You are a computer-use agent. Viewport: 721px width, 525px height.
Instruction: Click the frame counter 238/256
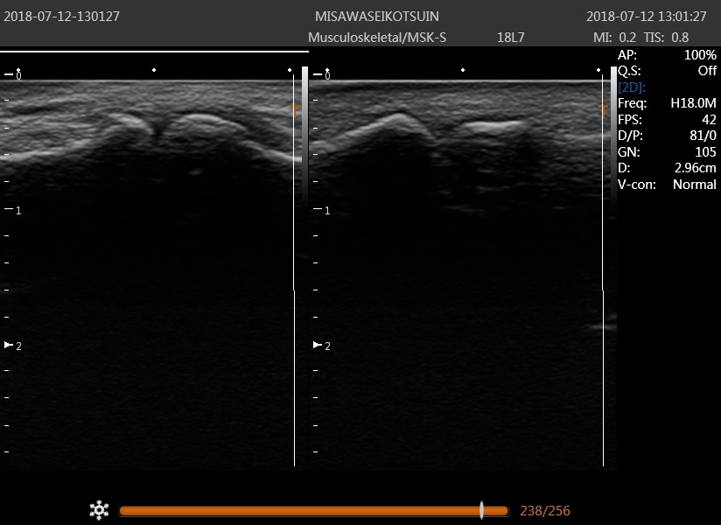point(545,511)
